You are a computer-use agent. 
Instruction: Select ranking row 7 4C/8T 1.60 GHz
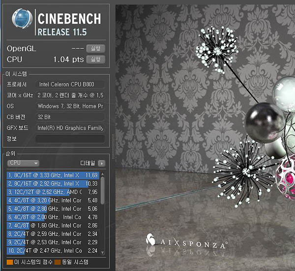53,225
